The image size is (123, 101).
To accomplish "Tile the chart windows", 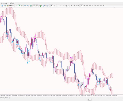I will [x=31, y=6].
